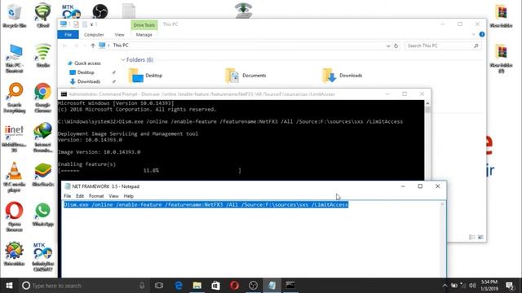The height and width of the screenshot is (293, 522).
Task: Open Notepad's Edit menu
Action: point(80,196)
